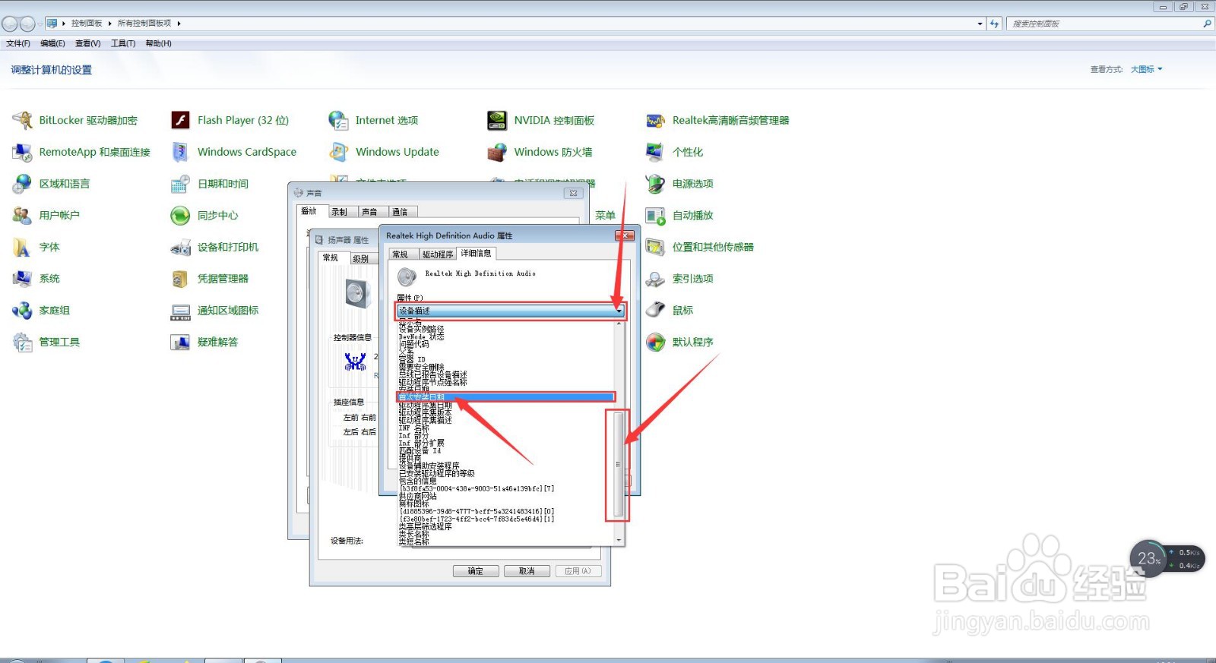Click 控制面板 breadcrumb in address bar
This screenshot has width=1216, height=663.
(x=87, y=24)
